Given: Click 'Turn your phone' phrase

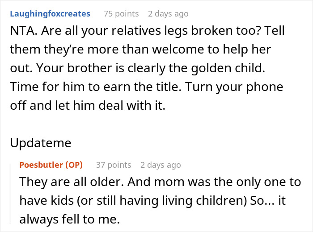Looking at the screenshot, I should [234, 87].
